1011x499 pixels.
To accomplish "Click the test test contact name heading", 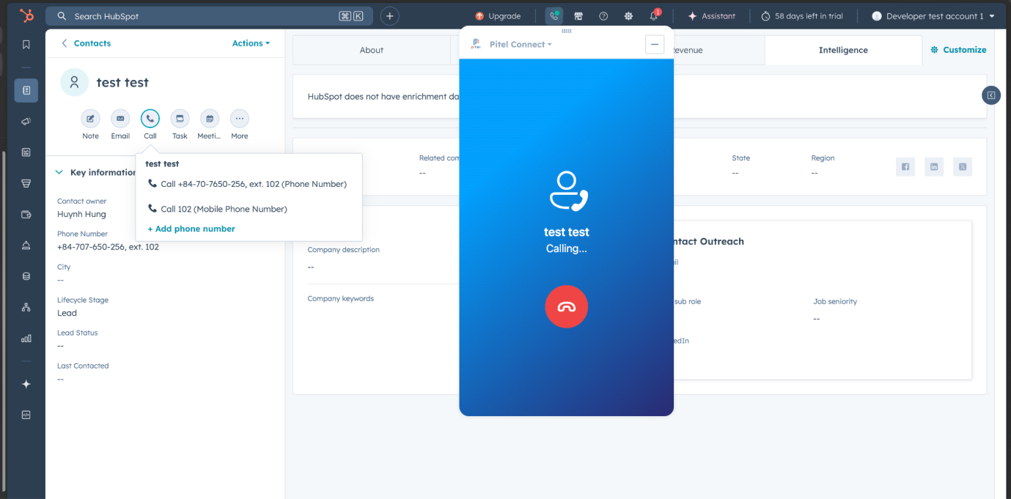I will tap(122, 83).
